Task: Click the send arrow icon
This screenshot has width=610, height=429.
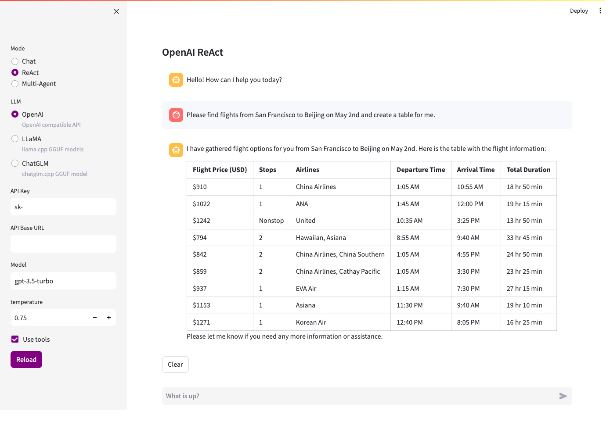Action: (563, 396)
